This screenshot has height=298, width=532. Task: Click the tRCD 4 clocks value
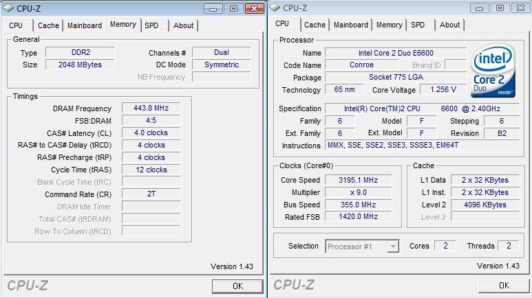[151, 145]
